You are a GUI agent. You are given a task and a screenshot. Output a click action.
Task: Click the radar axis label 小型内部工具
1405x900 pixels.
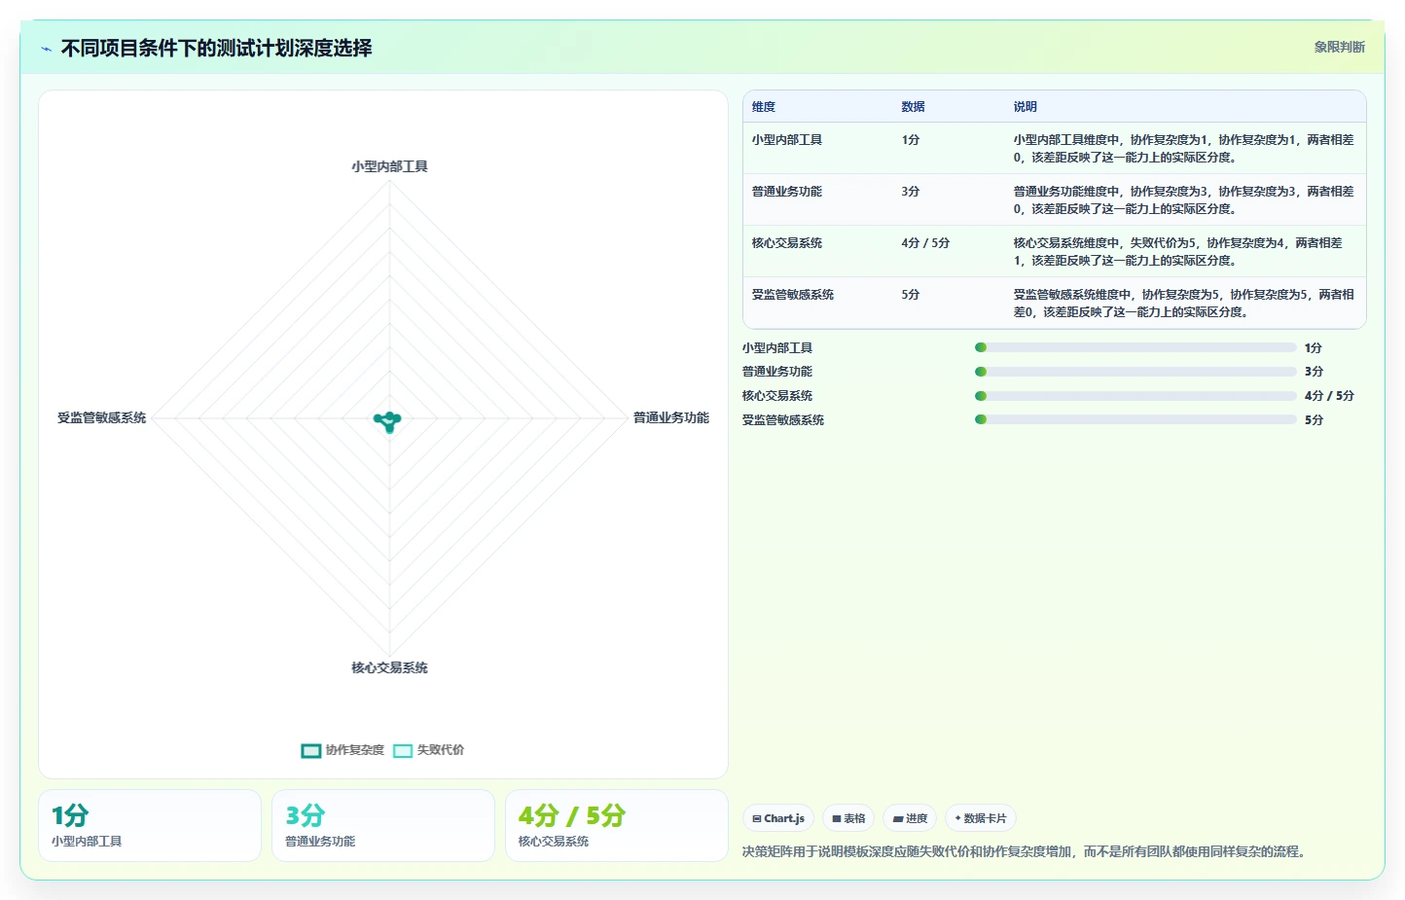pos(389,166)
